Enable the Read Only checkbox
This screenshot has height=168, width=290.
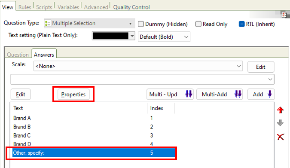click(198, 24)
